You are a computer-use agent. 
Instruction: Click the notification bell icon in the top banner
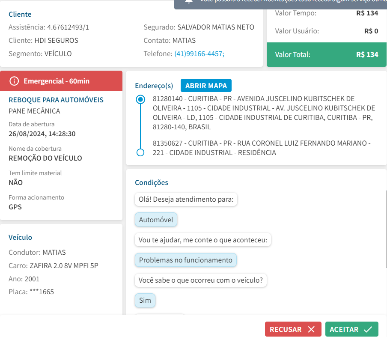189,1
